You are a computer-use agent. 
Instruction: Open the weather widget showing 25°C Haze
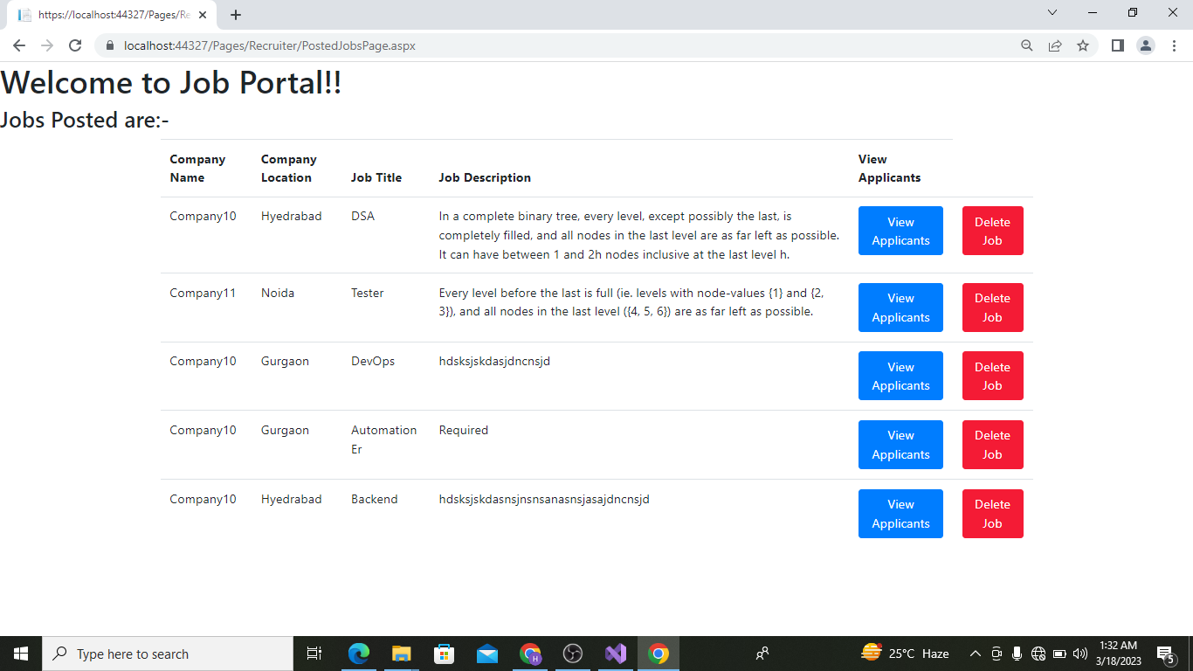[905, 654]
